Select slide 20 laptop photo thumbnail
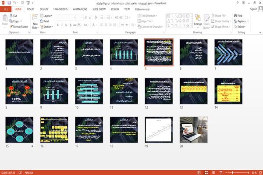 [x=193, y=130]
